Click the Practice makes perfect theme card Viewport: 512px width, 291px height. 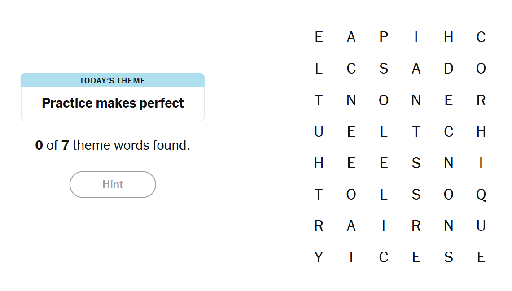point(113,103)
